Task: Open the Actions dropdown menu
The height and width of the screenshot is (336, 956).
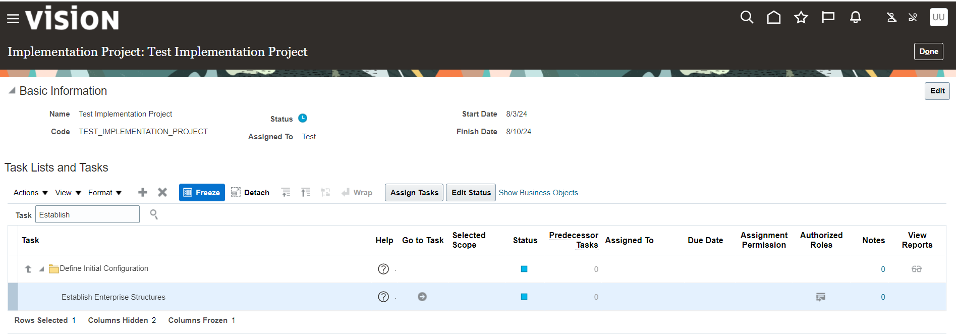Action: pos(30,193)
